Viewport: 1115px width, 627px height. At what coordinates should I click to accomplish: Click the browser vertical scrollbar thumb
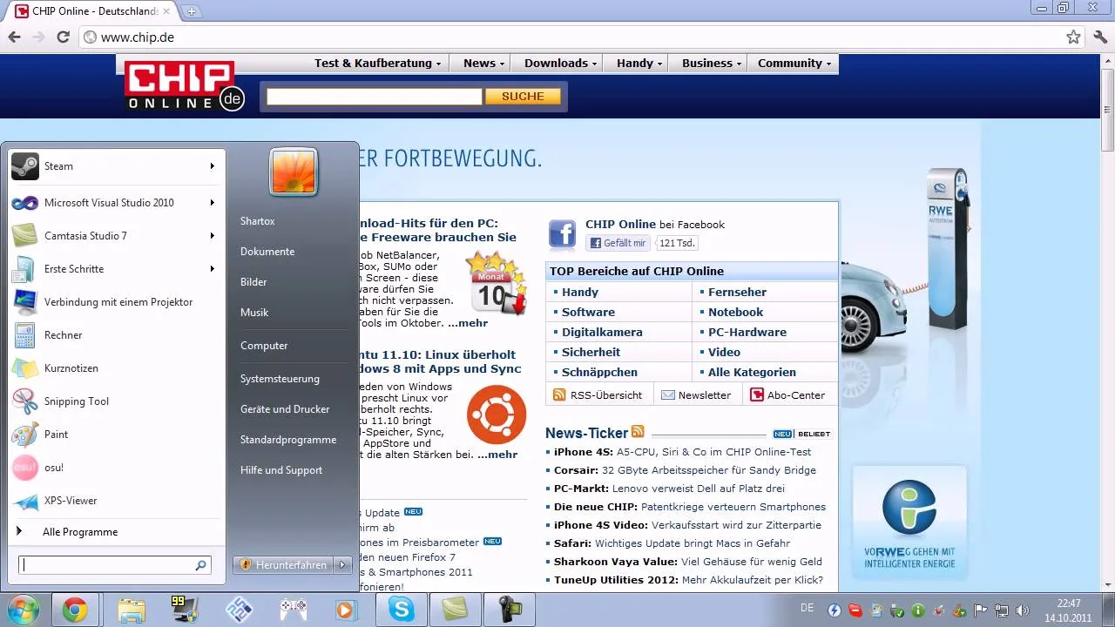[x=1108, y=104]
